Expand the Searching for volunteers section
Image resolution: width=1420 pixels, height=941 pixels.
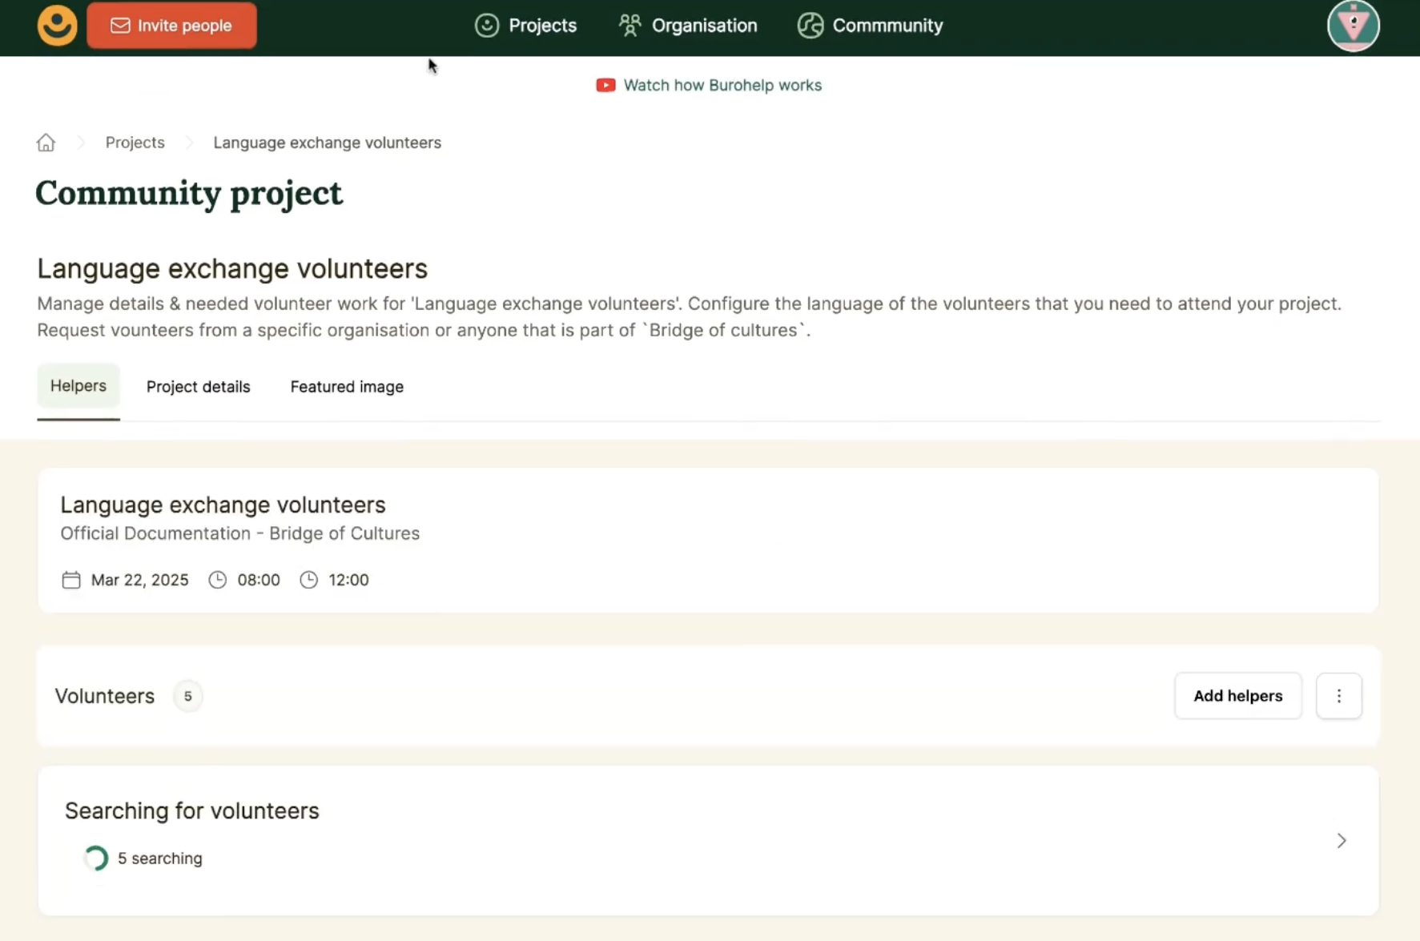tap(1342, 841)
